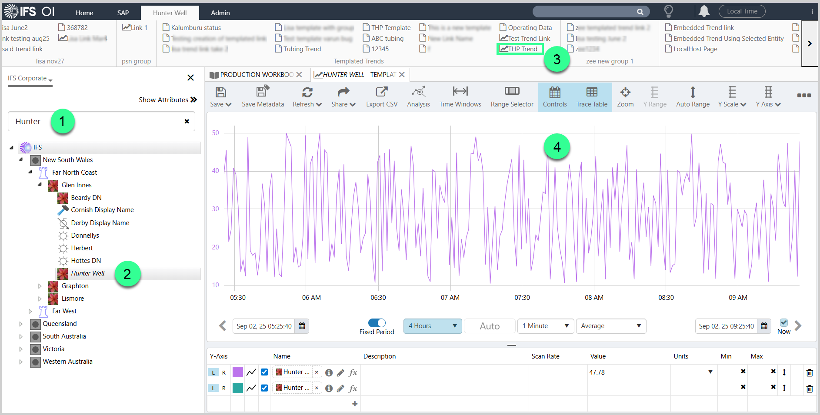Click the Export CSV icon
The height and width of the screenshot is (415, 820).
[381, 92]
